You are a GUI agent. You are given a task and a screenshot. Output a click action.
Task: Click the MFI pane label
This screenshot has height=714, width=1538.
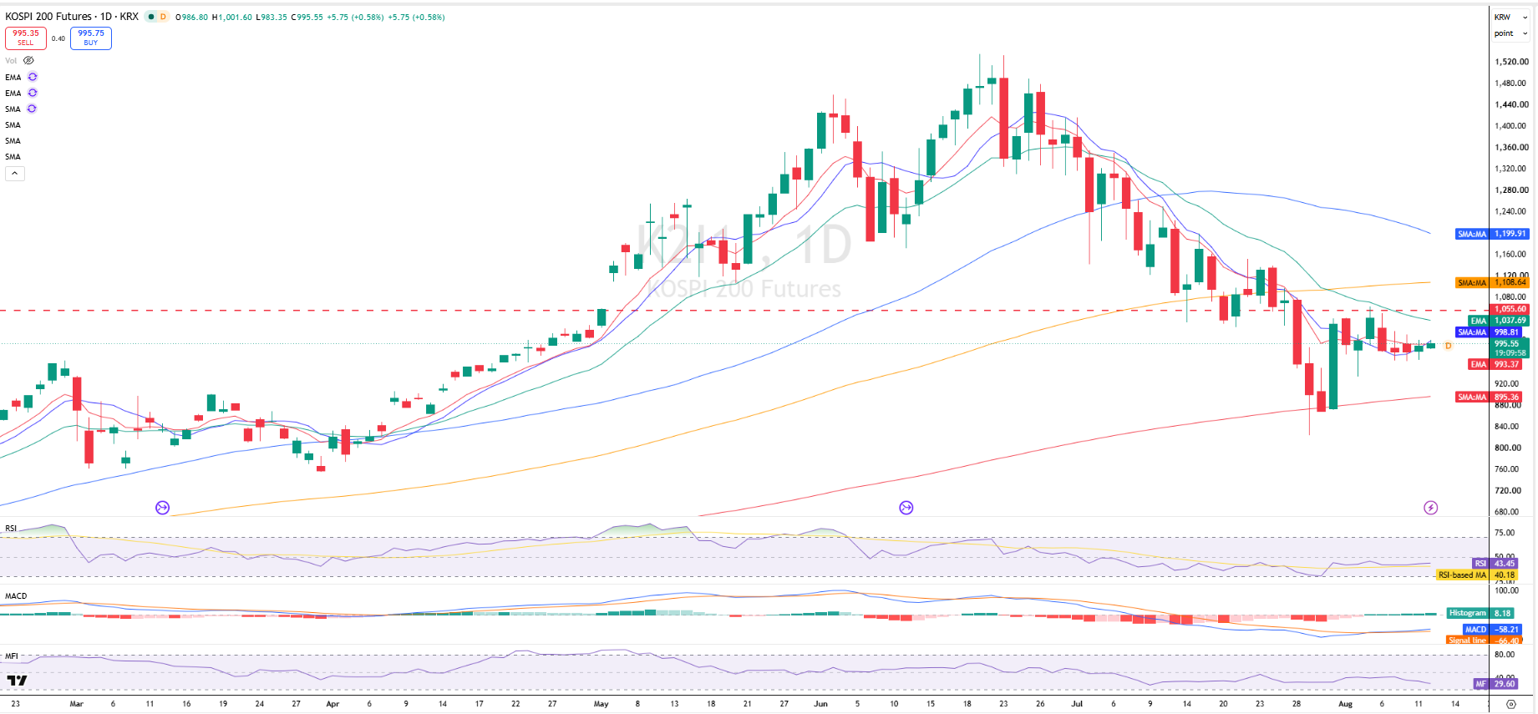12,656
